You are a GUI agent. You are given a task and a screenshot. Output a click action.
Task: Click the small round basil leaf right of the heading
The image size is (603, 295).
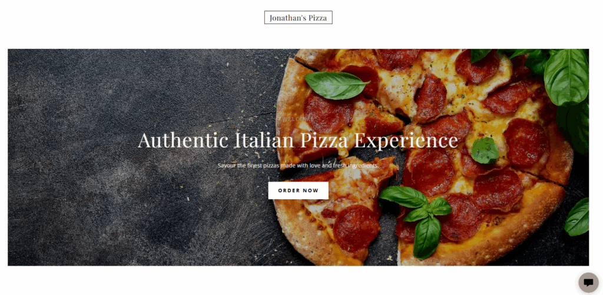(485, 150)
